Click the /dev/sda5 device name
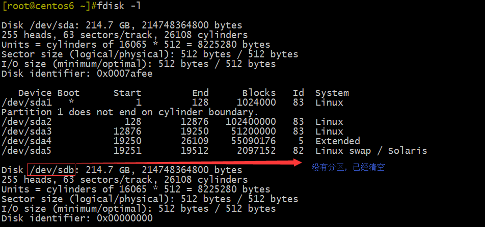 tap(26, 151)
